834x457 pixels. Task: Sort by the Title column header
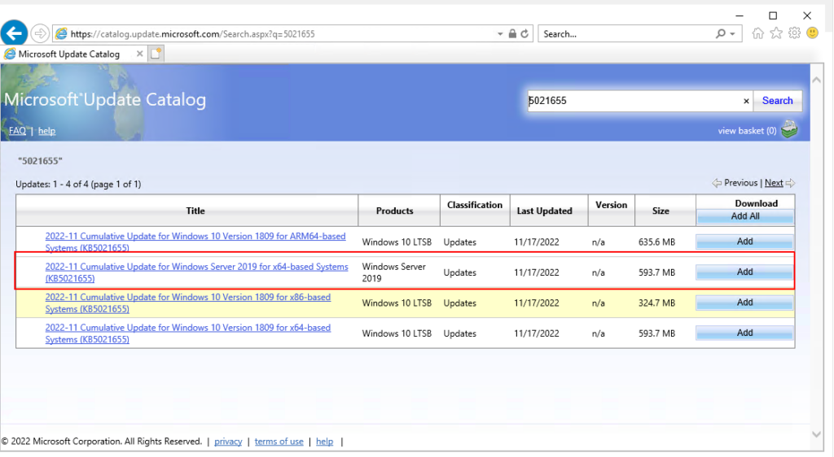[187, 211]
